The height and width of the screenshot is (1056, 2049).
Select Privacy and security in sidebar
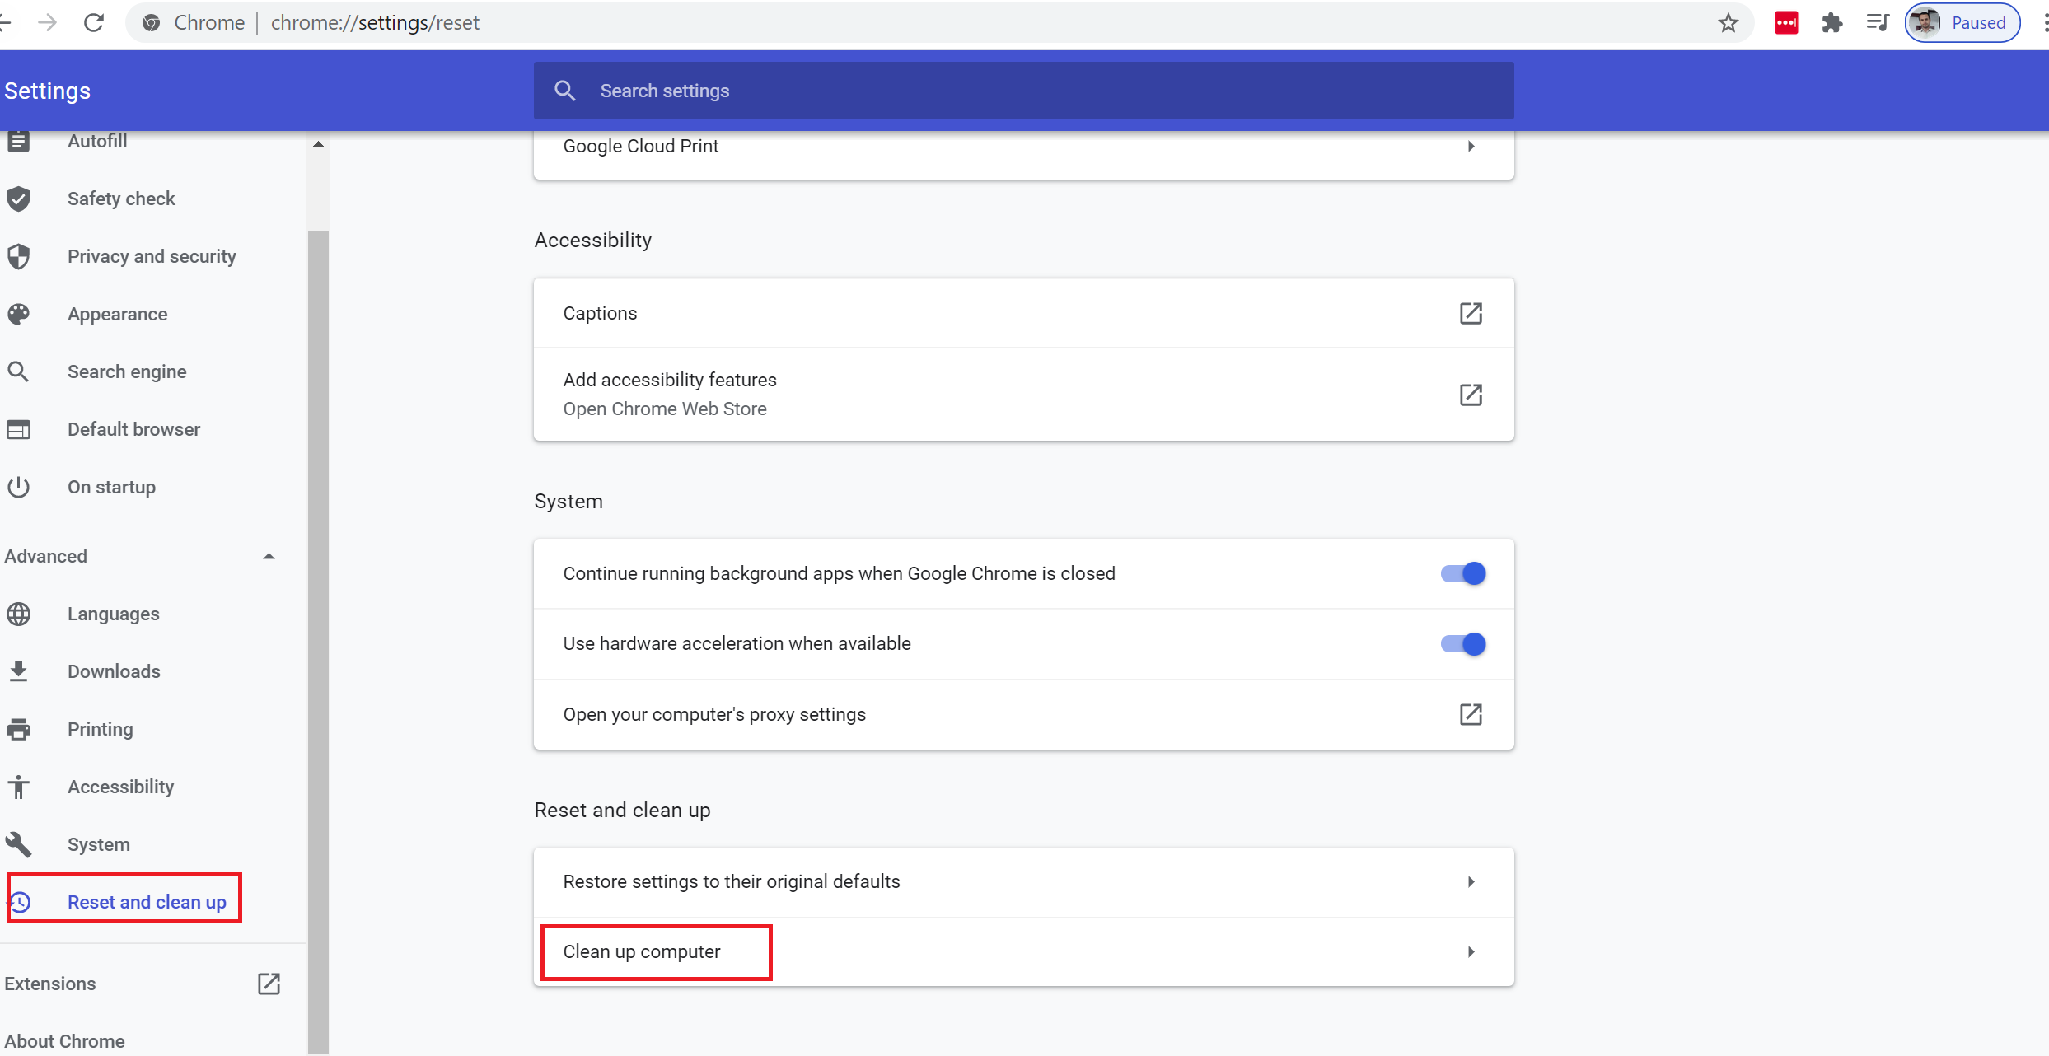coord(152,256)
